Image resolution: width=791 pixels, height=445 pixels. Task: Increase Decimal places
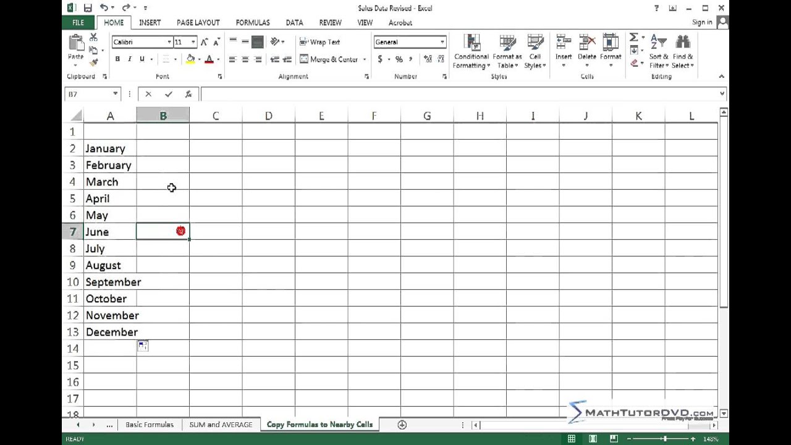click(428, 59)
